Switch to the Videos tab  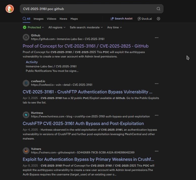click(51, 19)
